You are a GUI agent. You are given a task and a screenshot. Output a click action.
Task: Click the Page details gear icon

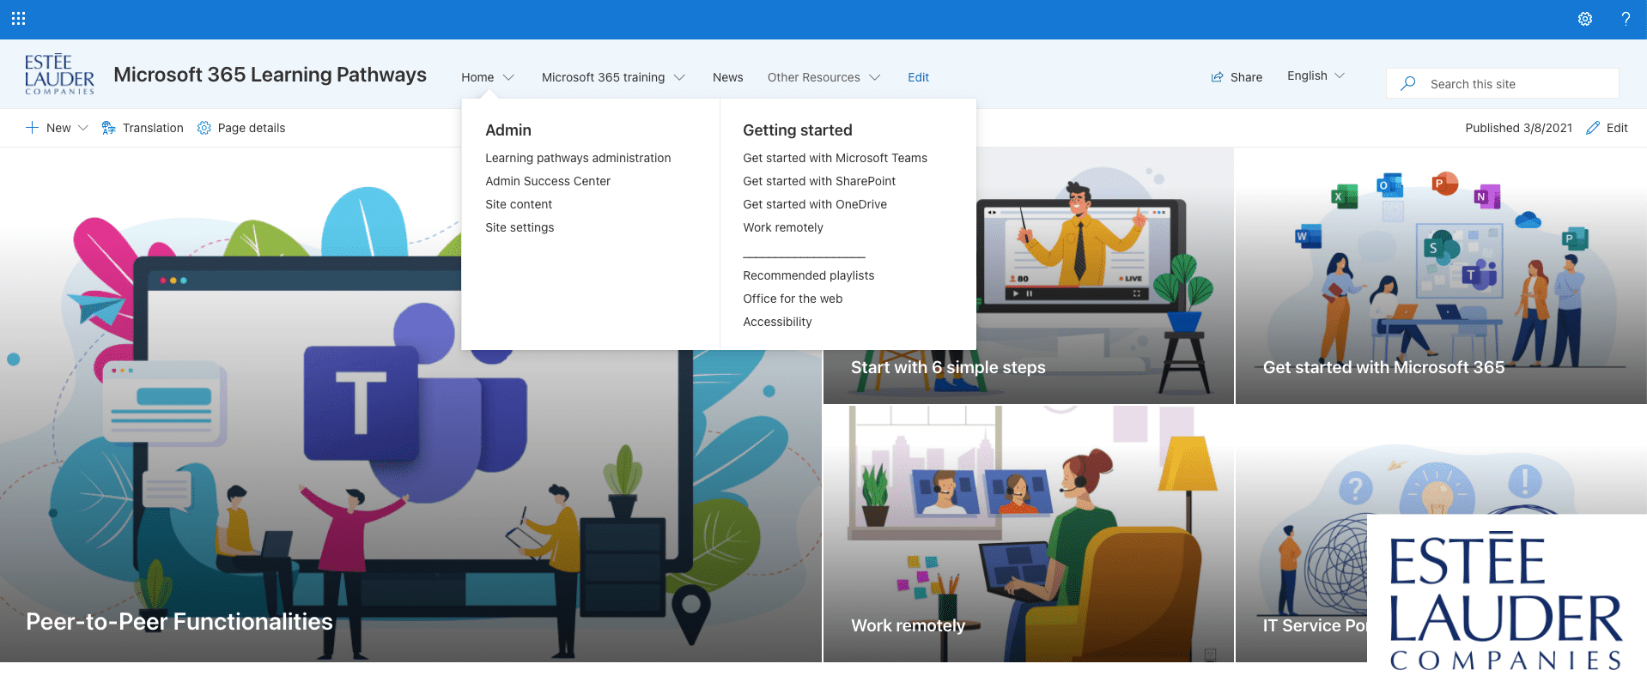(x=204, y=128)
